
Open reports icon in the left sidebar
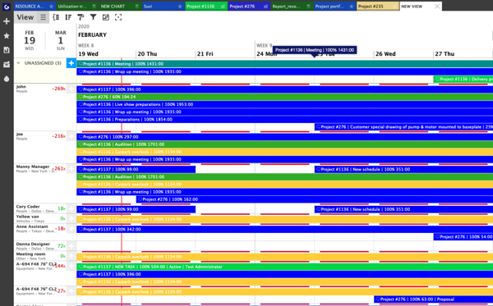pos(7,50)
